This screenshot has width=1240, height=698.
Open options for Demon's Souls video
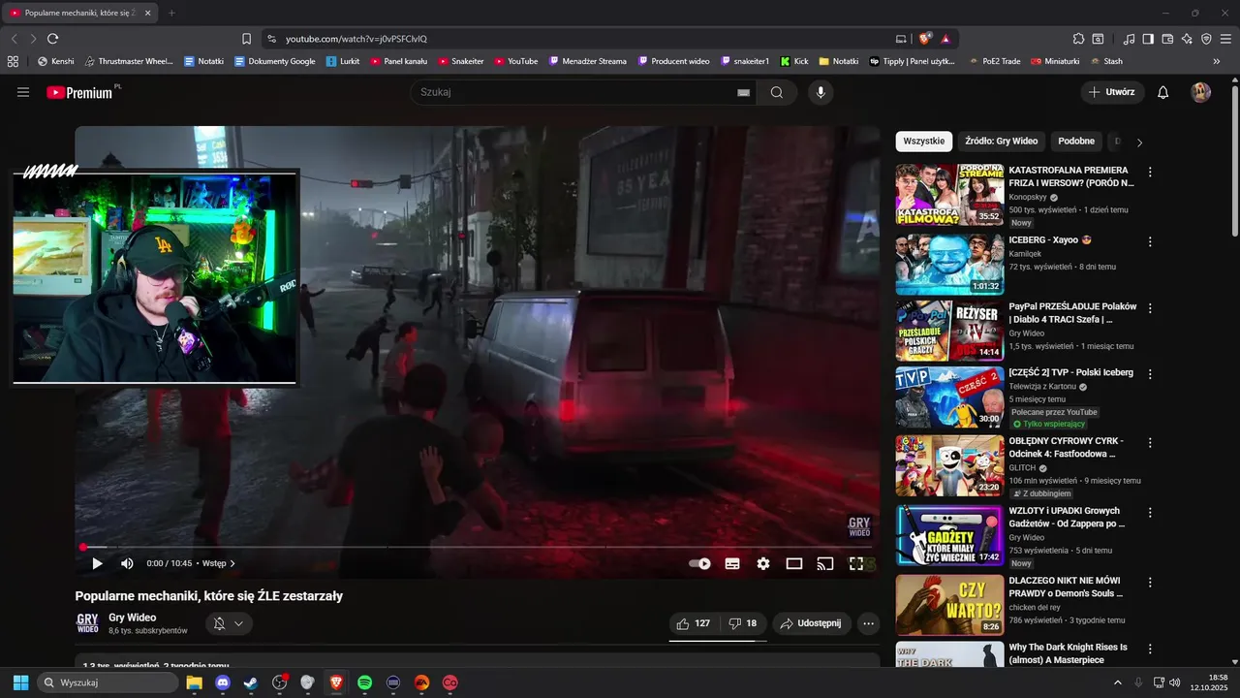click(x=1150, y=582)
